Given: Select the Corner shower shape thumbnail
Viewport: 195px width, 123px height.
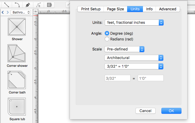Looking at the screenshot, I should 17,53.
